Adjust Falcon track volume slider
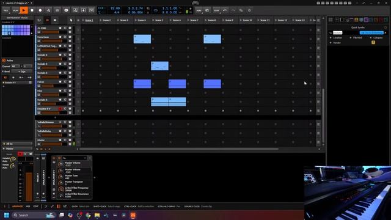 [54, 86]
